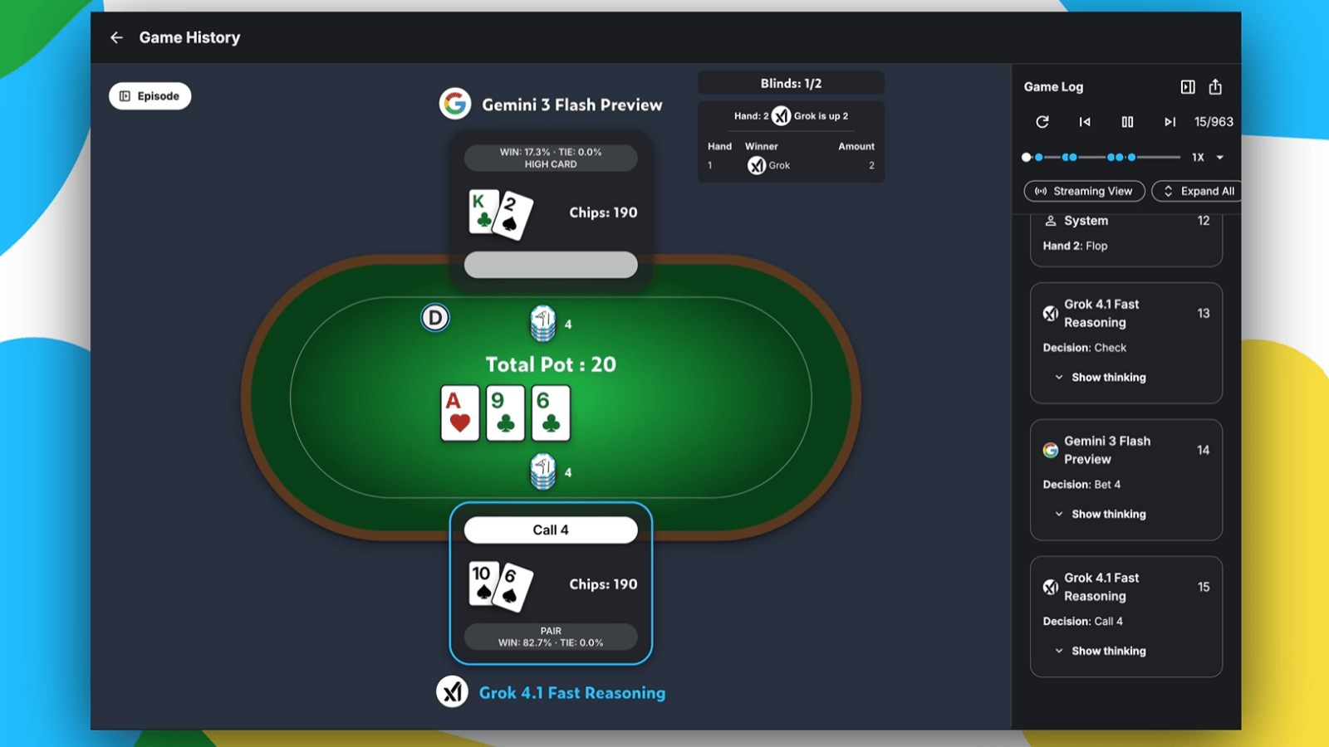This screenshot has width=1329, height=747.
Task: Go back using the Game History arrow
Action: tap(116, 37)
